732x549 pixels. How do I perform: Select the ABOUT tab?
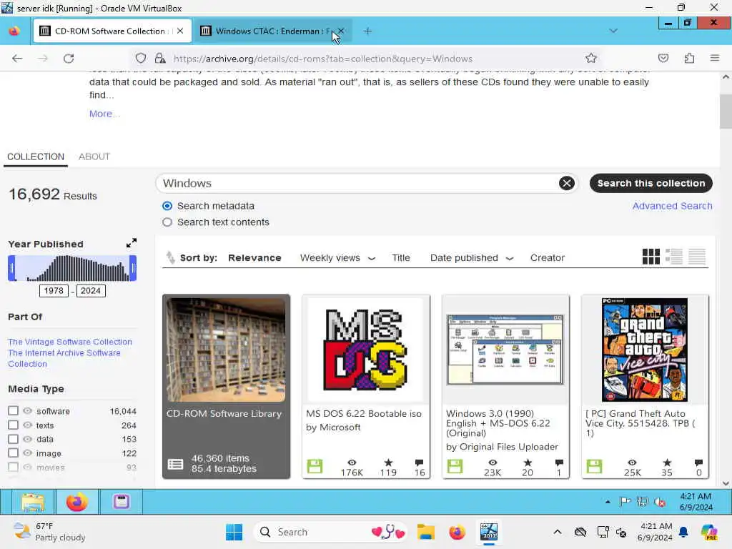[x=94, y=157]
